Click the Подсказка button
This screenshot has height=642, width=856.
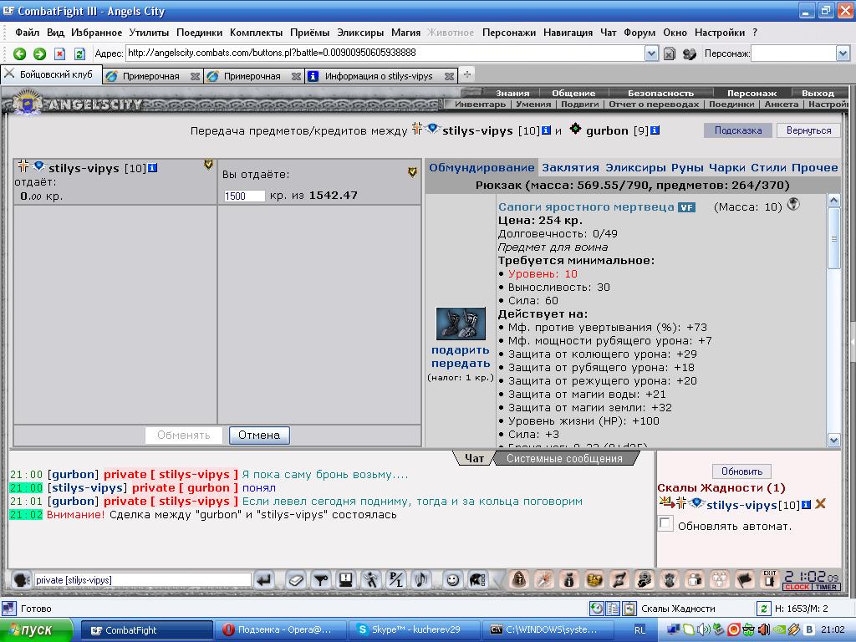(x=738, y=130)
